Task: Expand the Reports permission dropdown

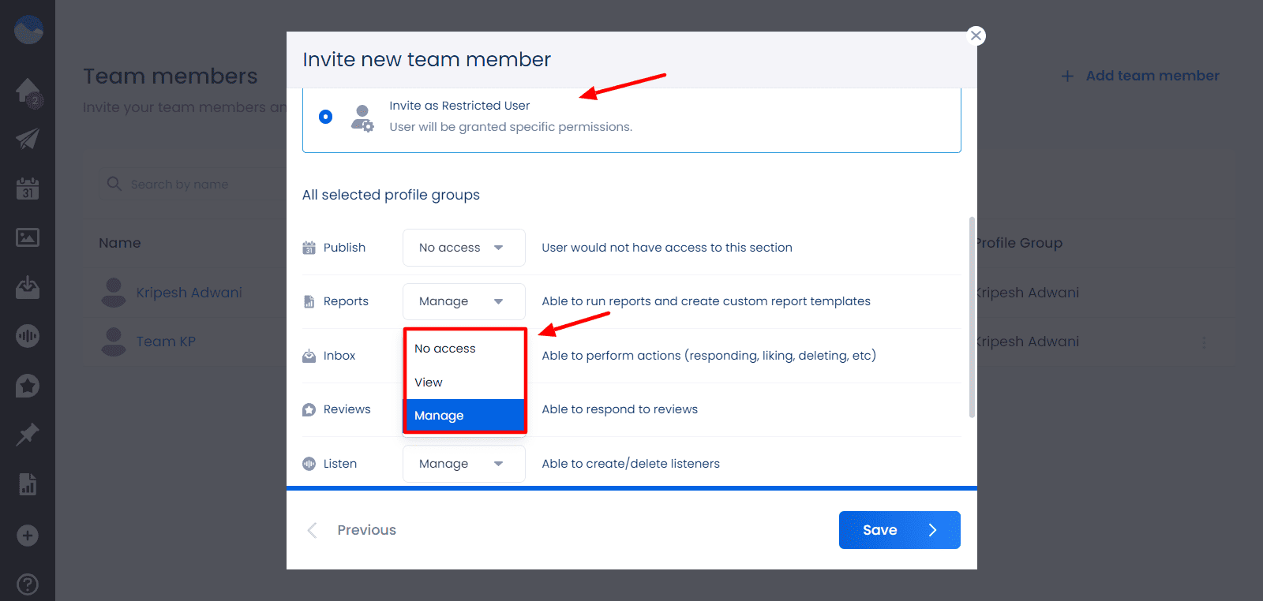Action: [x=463, y=301]
